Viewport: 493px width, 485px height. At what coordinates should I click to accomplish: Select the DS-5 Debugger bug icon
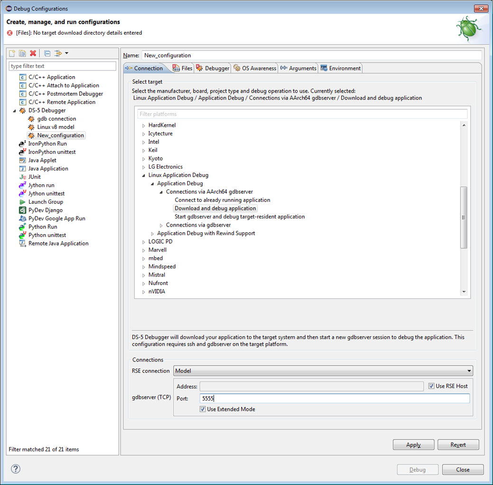(22, 111)
